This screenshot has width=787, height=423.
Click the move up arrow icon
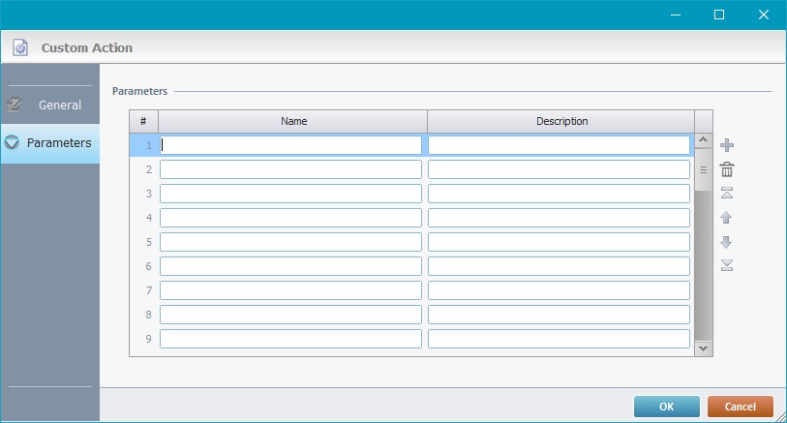(727, 218)
